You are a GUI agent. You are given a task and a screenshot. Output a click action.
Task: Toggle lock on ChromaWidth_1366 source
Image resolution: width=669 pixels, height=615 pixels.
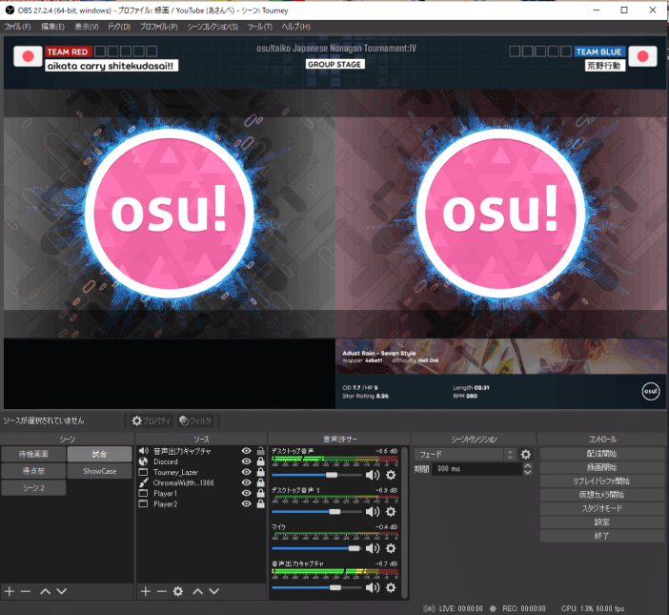[x=260, y=482]
